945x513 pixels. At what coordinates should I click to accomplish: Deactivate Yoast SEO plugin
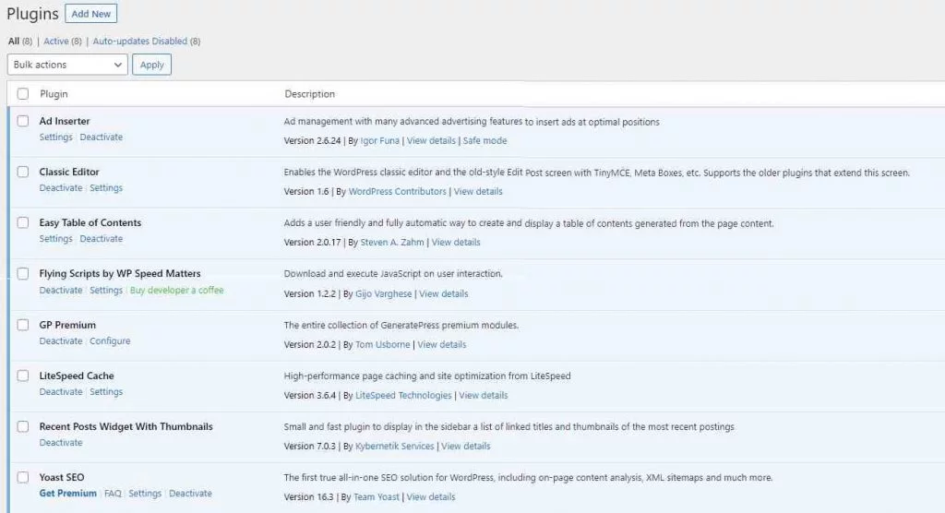coord(190,493)
